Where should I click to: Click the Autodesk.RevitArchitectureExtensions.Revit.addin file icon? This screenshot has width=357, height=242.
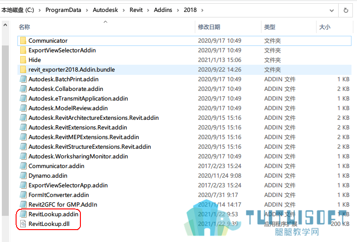[x=23, y=118]
